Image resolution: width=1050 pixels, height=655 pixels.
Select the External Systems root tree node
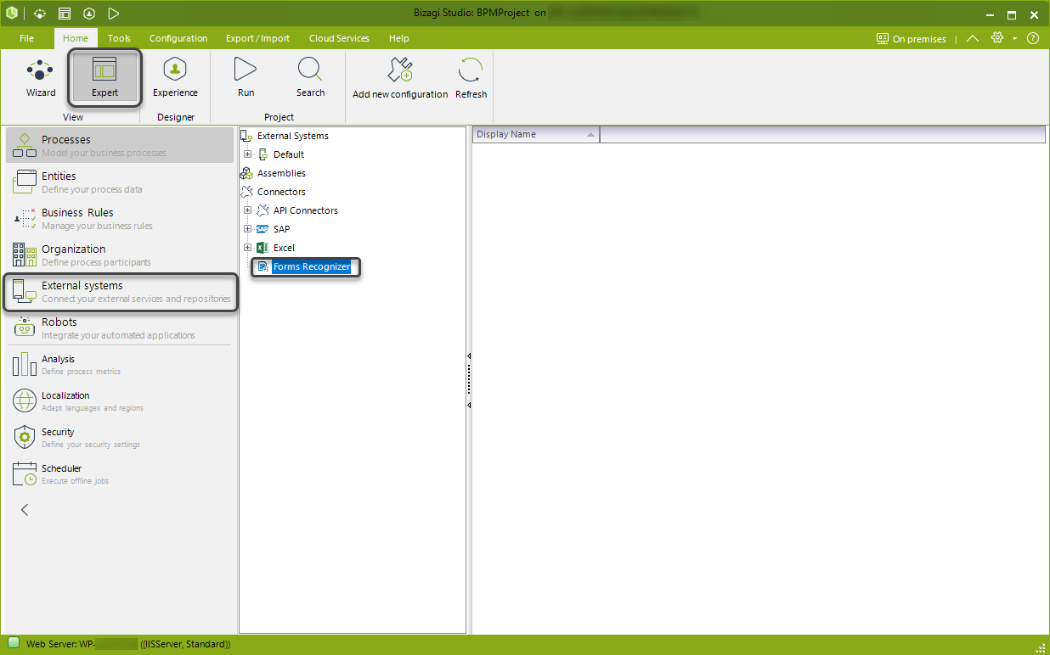pyautogui.click(x=293, y=136)
